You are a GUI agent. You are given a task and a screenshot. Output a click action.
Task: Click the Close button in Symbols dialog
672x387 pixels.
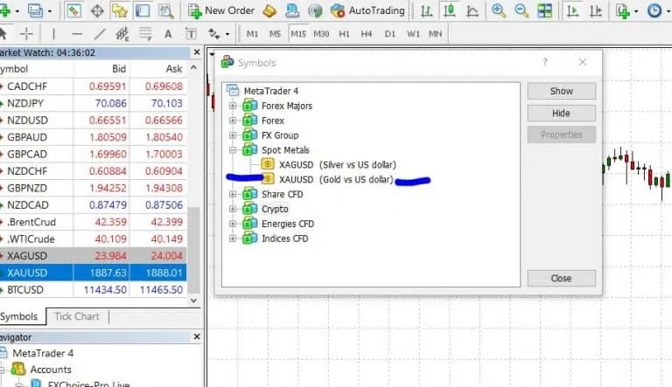click(562, 279)
